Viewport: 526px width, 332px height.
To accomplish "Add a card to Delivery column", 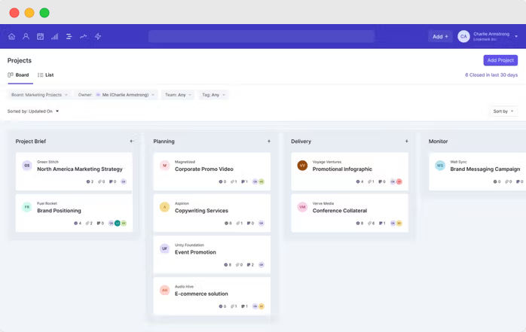I will pyautogui.click(x=407, y=142).
